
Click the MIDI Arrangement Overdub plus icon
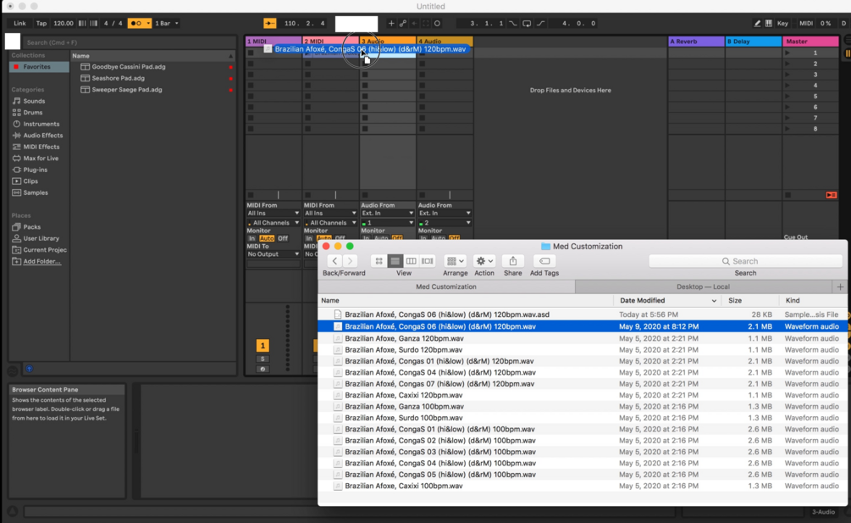(390, 24)
